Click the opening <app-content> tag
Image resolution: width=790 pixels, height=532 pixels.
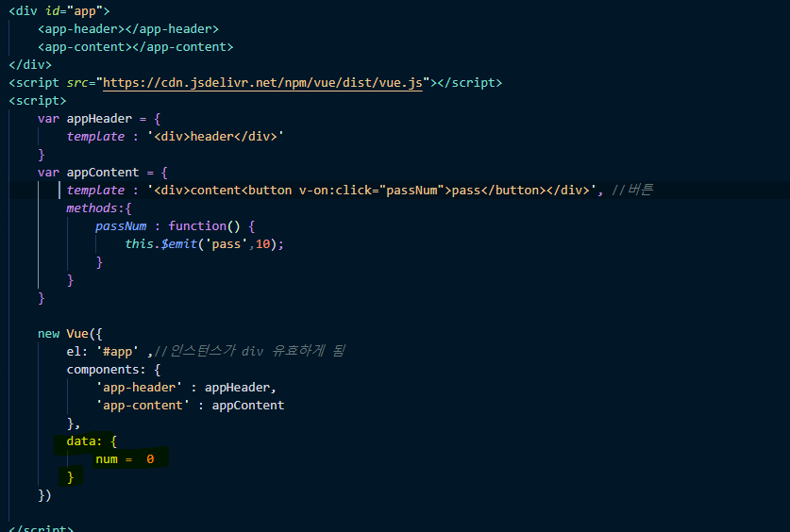[85, 47]
